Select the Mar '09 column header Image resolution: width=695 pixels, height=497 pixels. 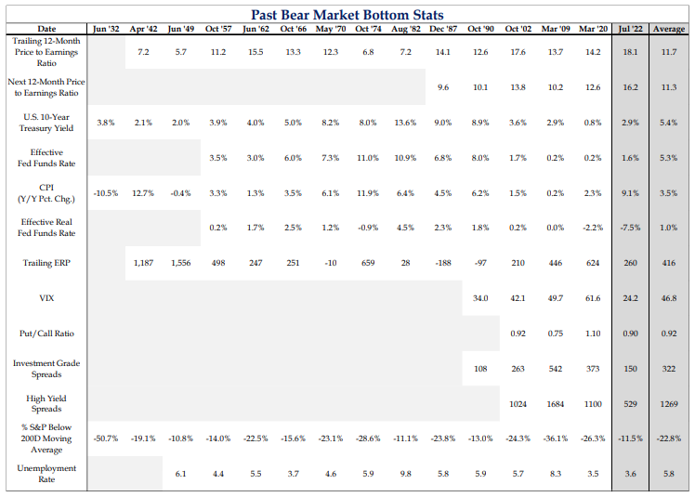click(556, 30)
